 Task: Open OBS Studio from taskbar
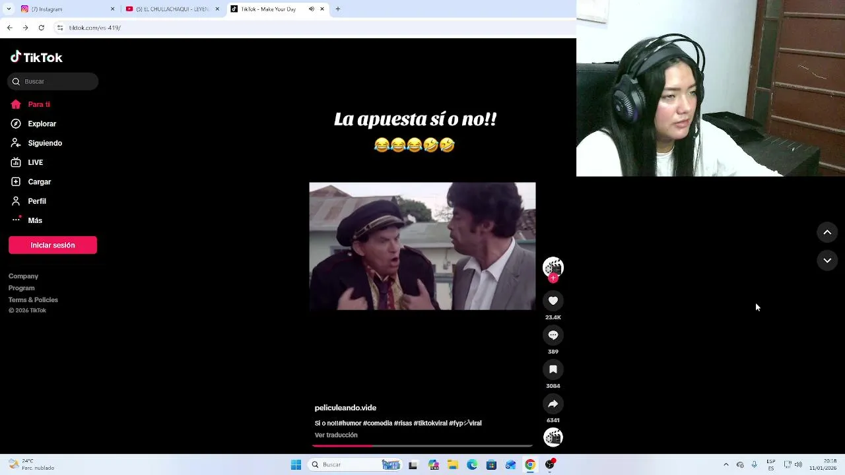(x=550, y=464)
